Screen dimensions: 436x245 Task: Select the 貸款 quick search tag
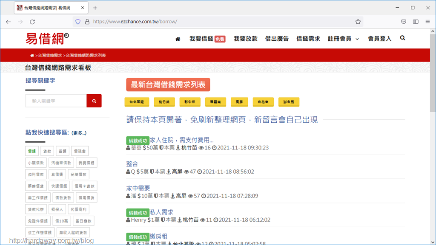47,151
